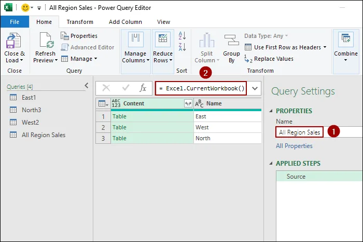Select row number 3 header
Viewport: 363px width, 242px height.
[x=103, y=138]
